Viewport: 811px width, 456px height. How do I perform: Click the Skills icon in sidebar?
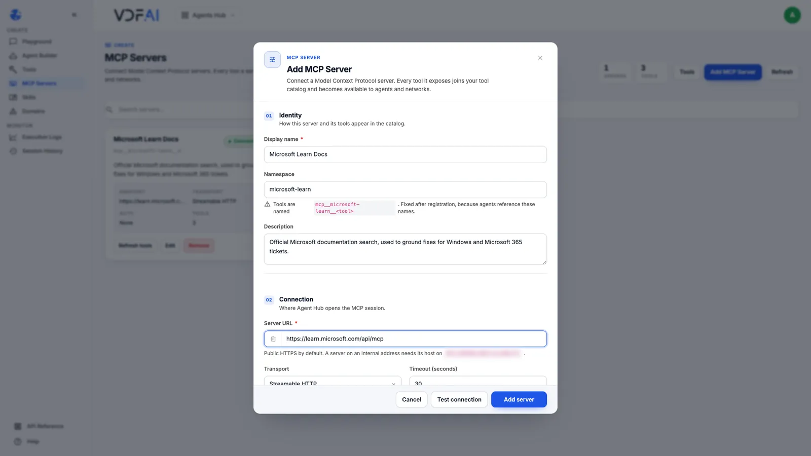click(13, 97)
